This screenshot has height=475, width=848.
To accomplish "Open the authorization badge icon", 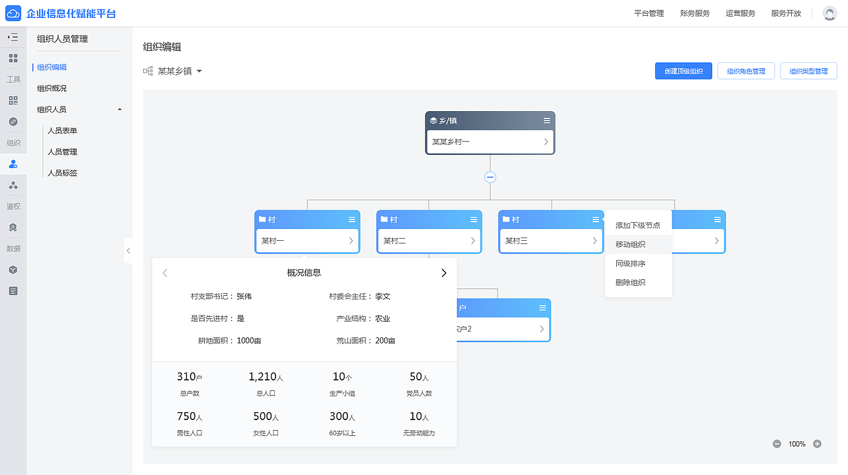I will (x=13, y=228).
